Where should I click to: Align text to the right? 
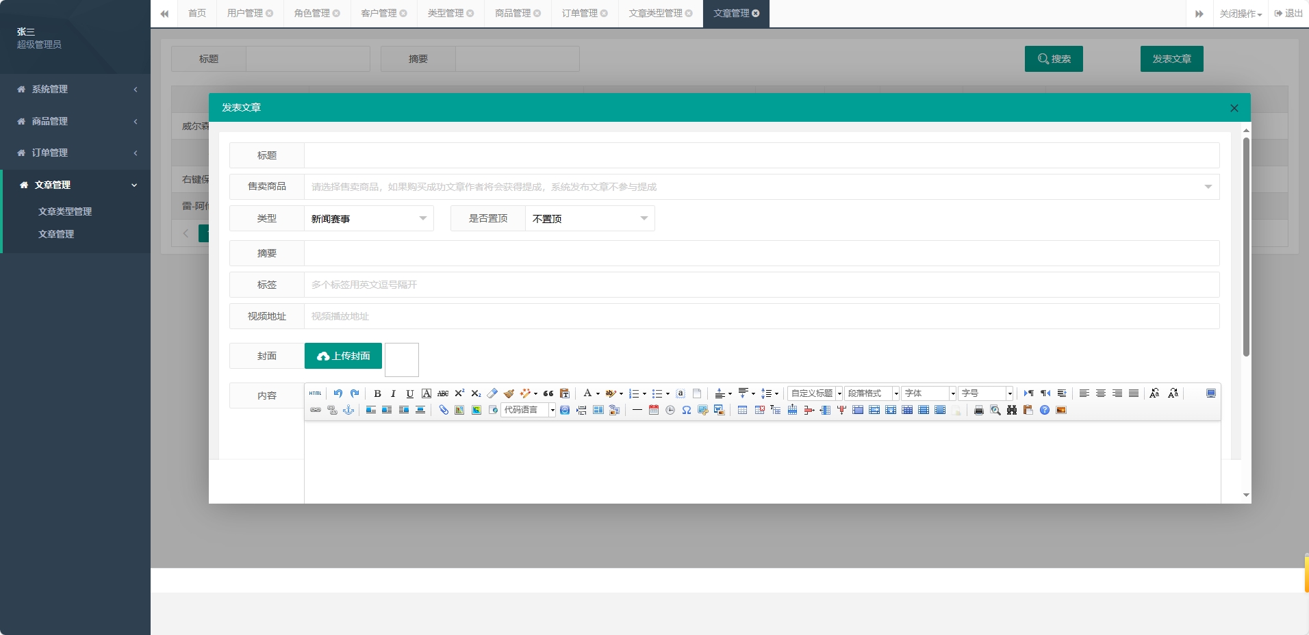click(x=1117, y=393)
